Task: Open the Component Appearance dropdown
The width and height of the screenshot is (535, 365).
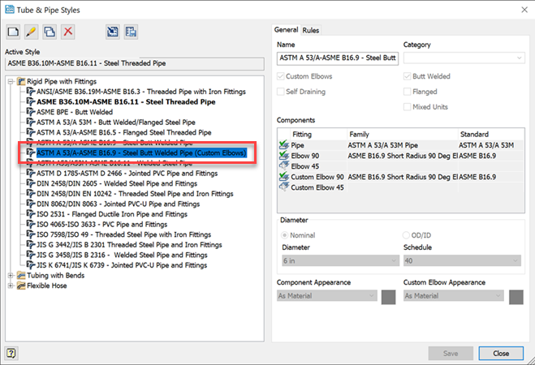Action: tap(327, 296)
